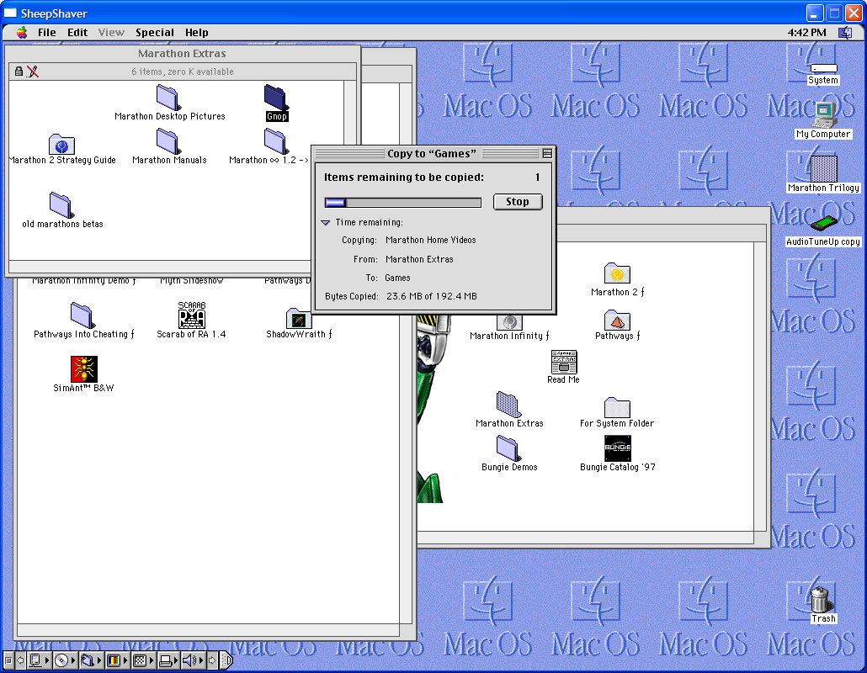867x673 pixels.
Task: Select the Marathon Trilogy disk icon
Action: pos(823,168)
